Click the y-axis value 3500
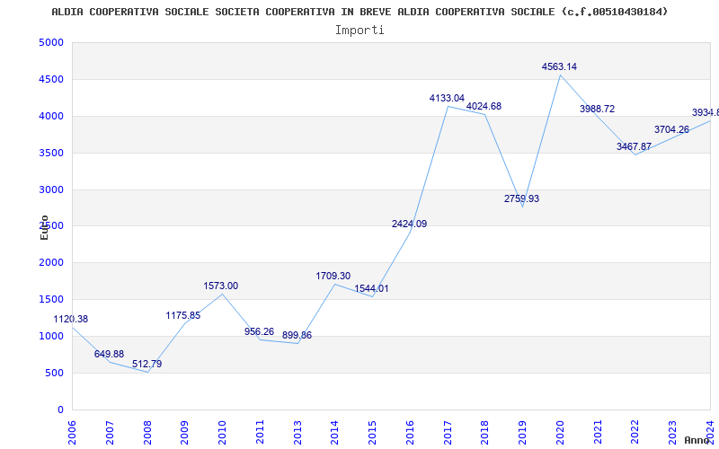 (51, 153)
